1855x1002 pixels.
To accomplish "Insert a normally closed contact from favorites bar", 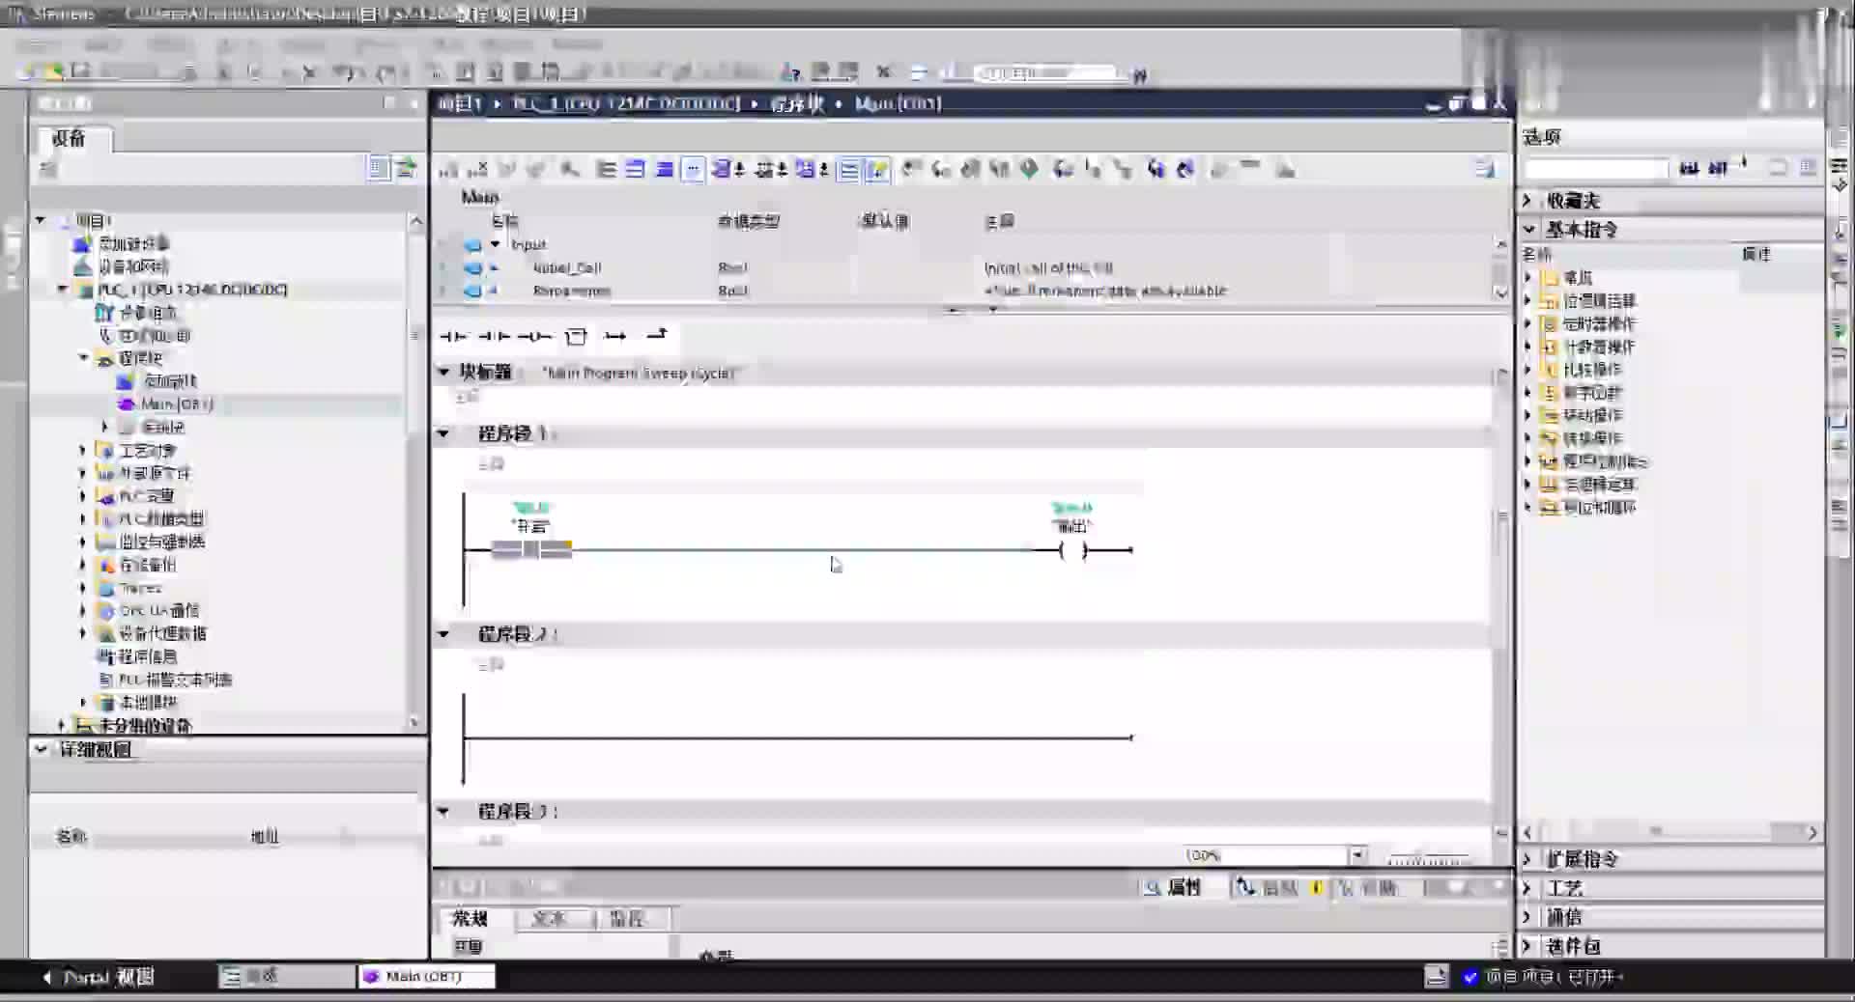I will tap(494, 336).
